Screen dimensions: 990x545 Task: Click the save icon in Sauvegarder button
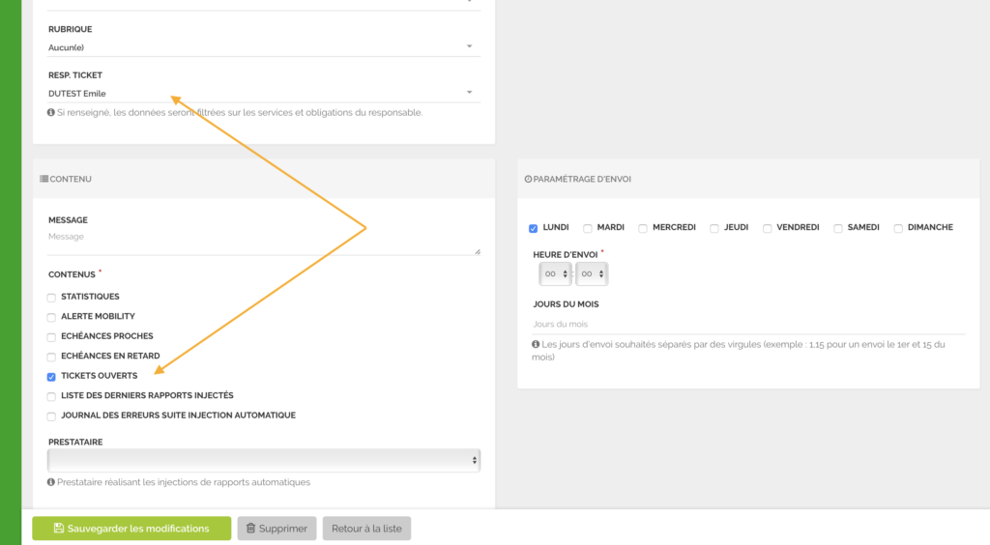click(x=59, y=529)
